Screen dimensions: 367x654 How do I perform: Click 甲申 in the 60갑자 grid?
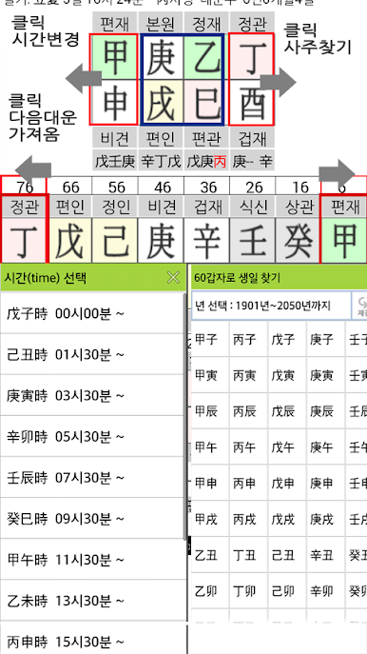(x=210, y=483)
